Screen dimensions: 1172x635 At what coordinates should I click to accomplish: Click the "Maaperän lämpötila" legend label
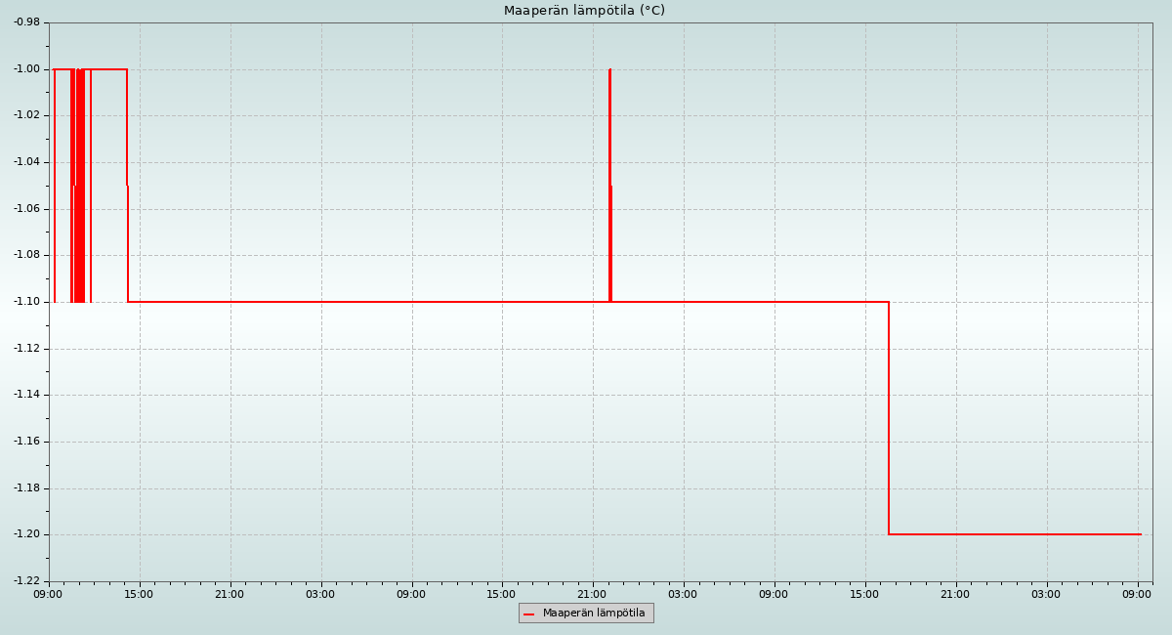pos(594,614)
